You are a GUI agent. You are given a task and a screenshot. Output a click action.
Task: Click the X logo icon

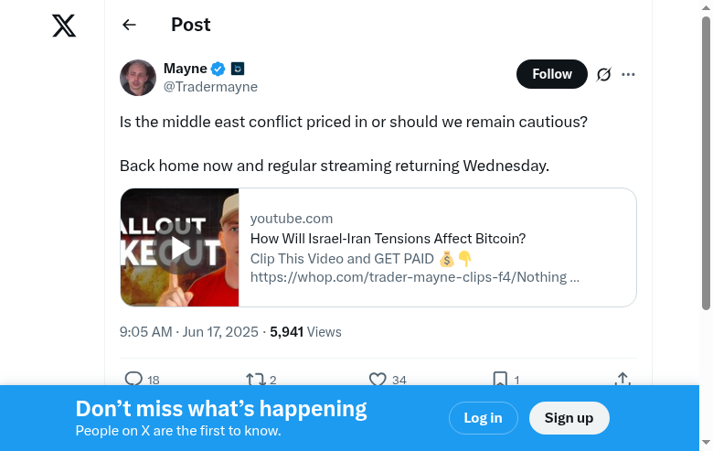(x=64, y=26)
